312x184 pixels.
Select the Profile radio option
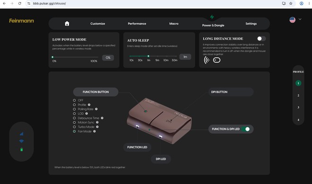(74, 105)
